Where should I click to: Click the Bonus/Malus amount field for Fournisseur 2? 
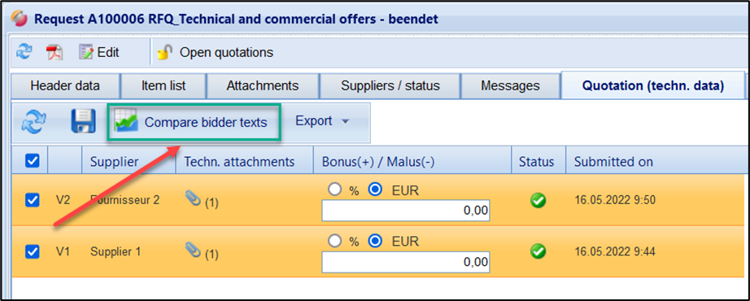(x=406, y=211)
